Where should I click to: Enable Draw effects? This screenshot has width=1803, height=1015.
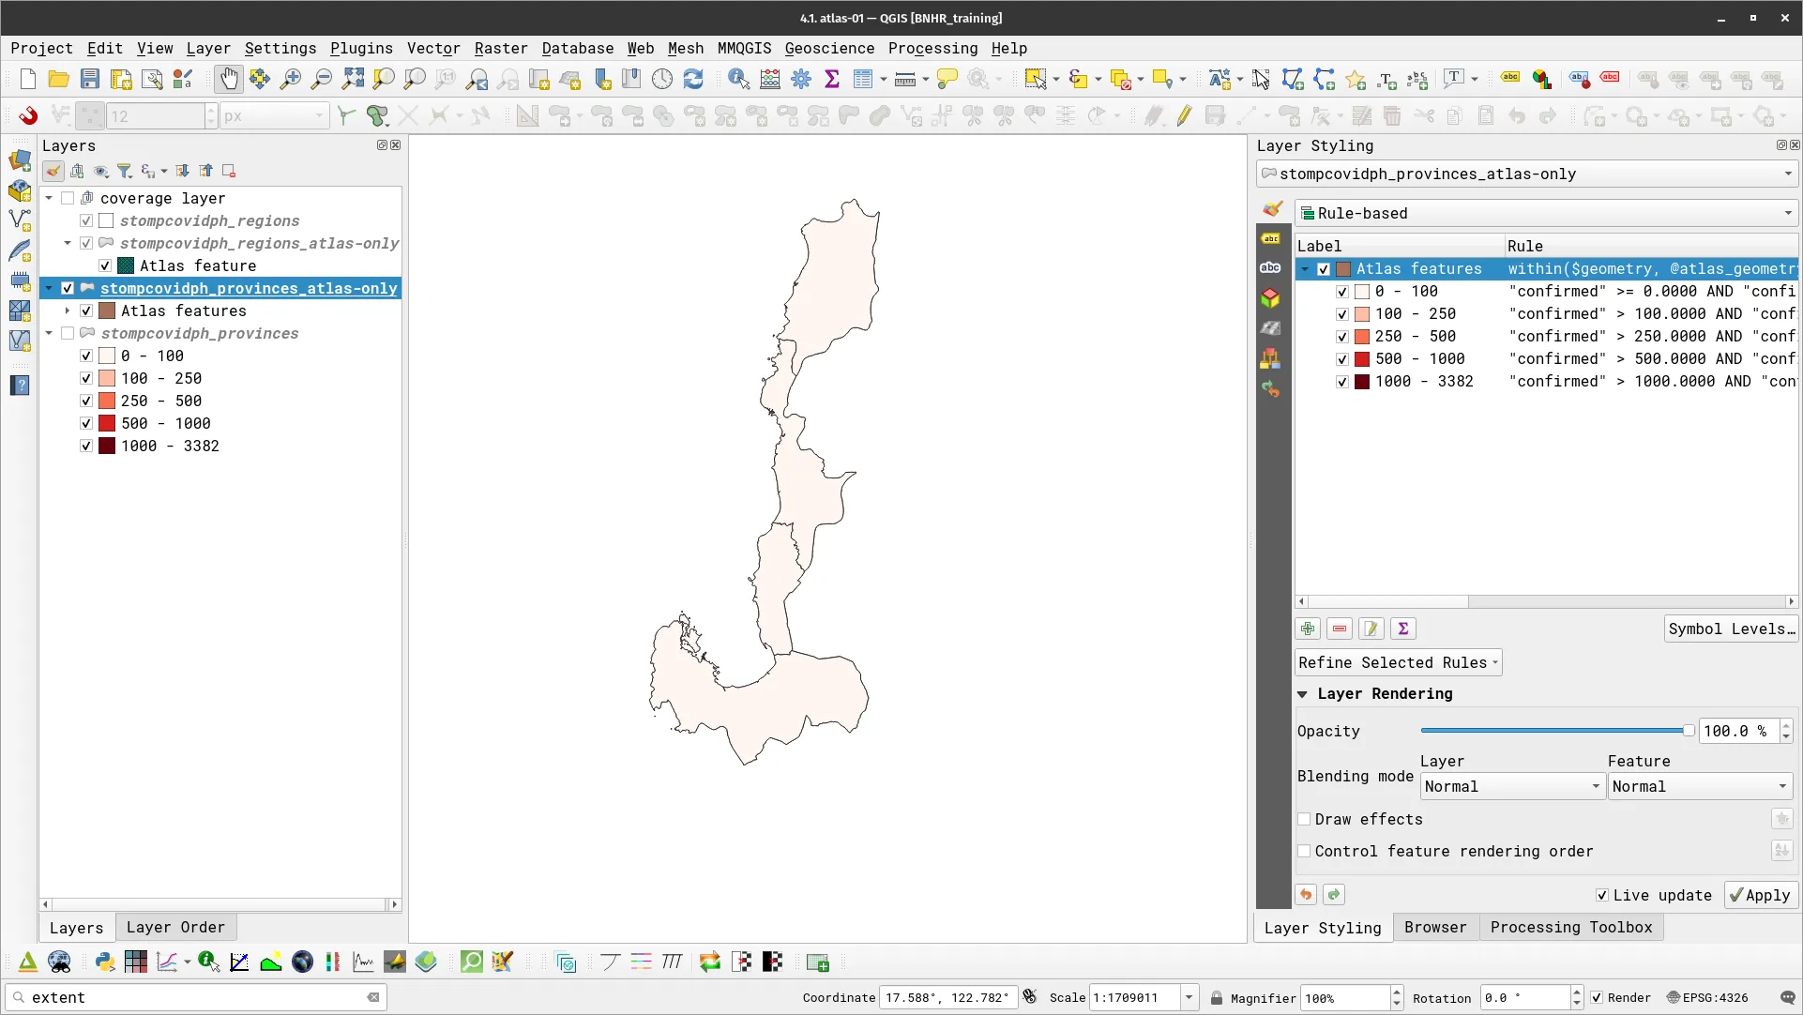[1304, 819]
